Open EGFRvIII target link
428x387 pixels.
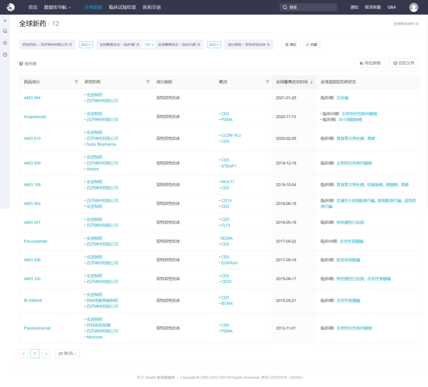coord(229,263)
